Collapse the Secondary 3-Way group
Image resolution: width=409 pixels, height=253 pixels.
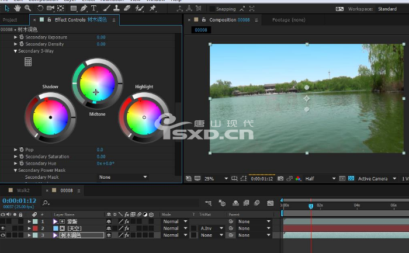pyautogui.click(x=15, y=51)
